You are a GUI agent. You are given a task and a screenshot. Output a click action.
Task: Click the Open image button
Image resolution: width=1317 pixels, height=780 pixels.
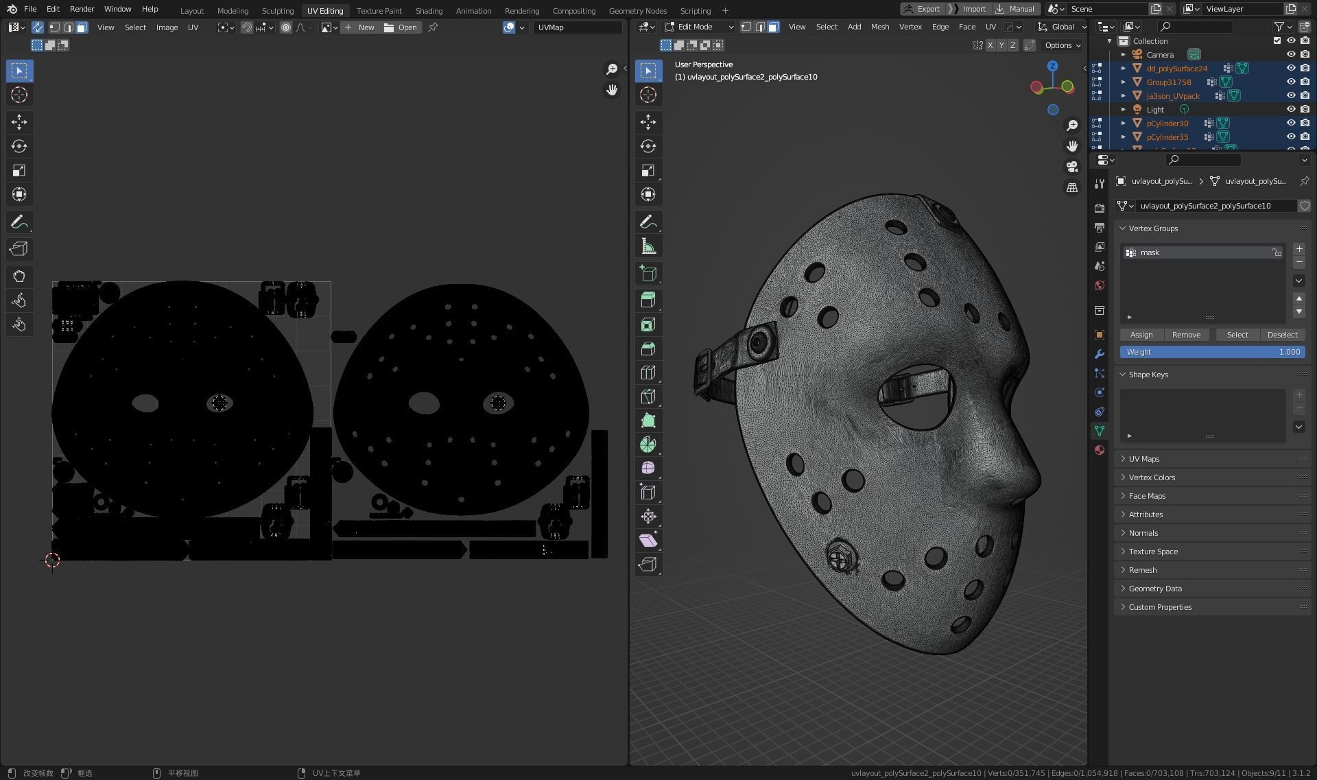[x=401, y=27]
